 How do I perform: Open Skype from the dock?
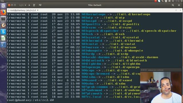click(x=3, y=32)
